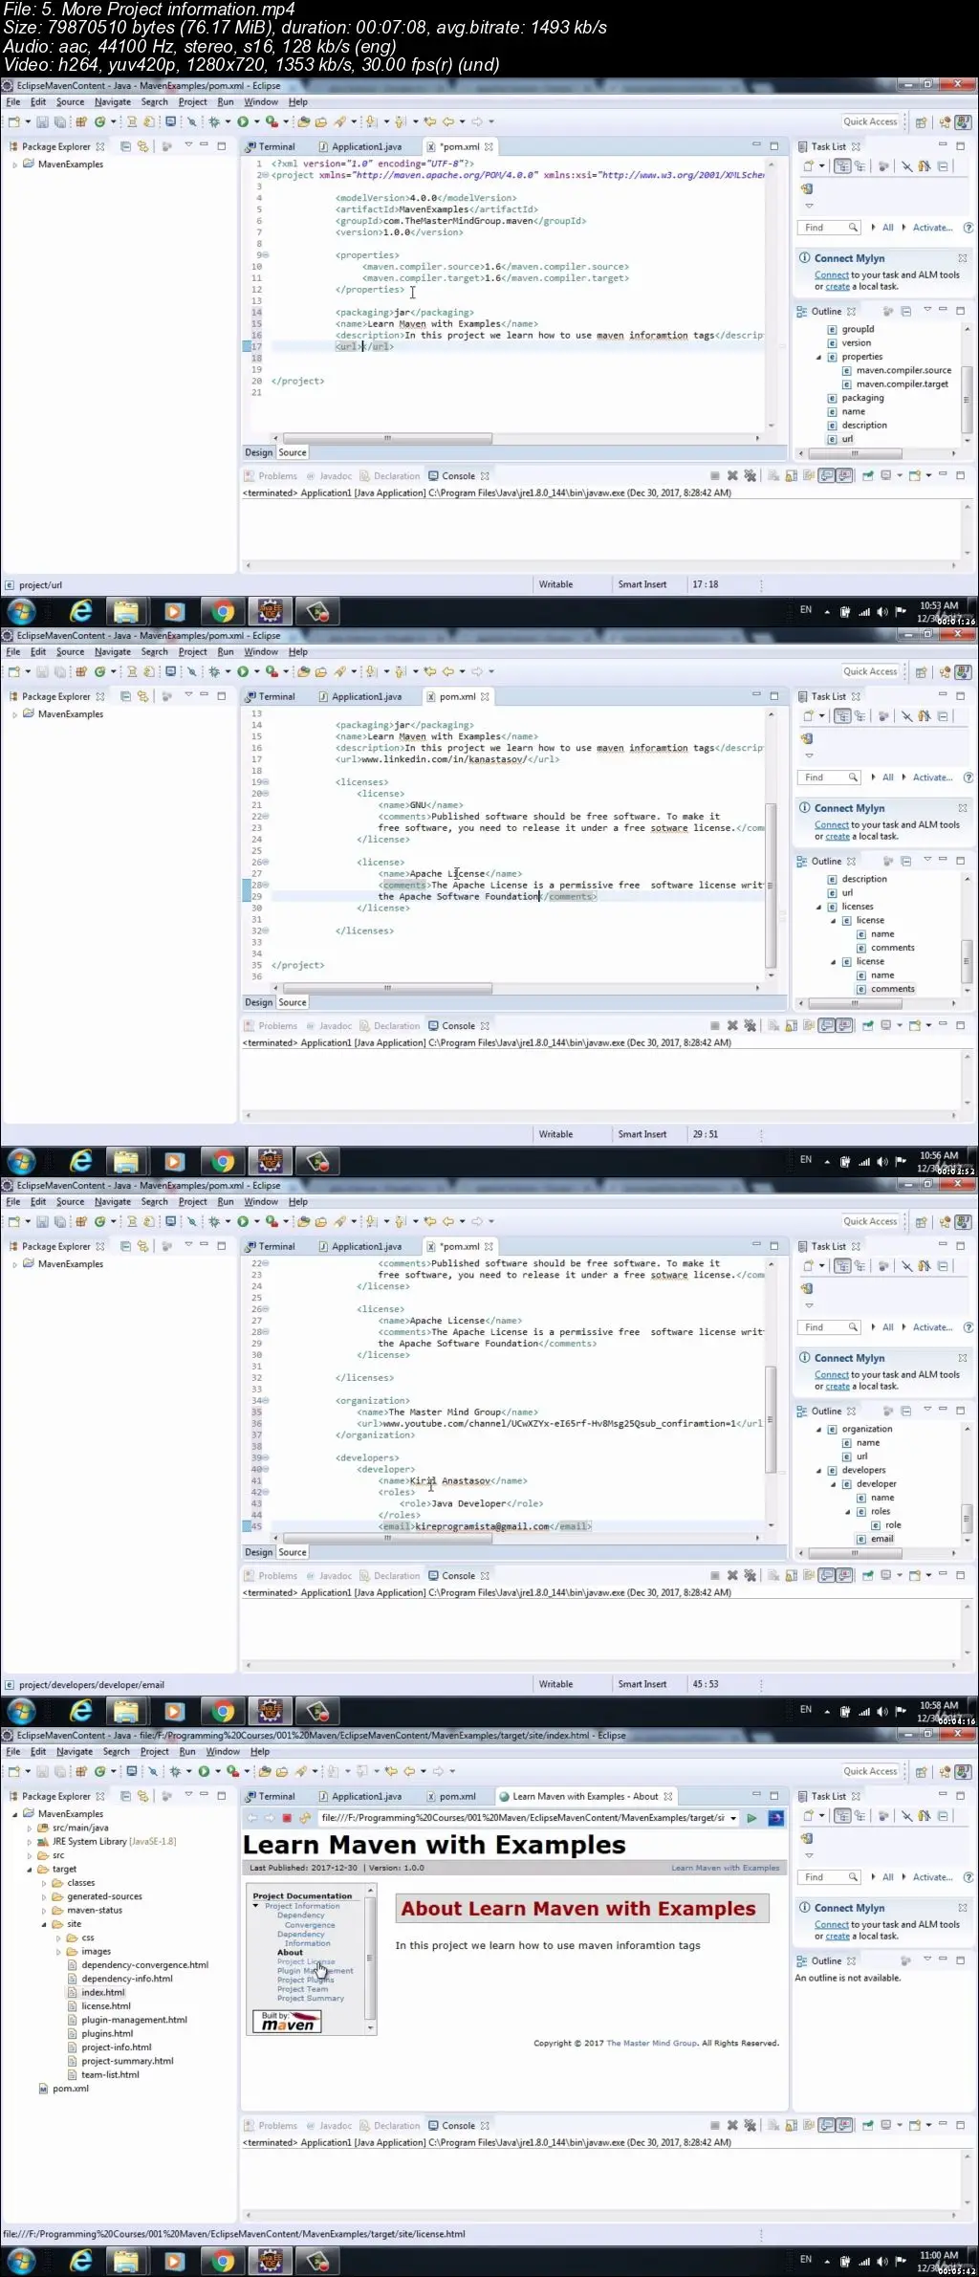Image resolution: width=979 pixels, height=2277 pixels.
Task: Collapse the site folder in Package Explorer
Action: click(44, 1924)
